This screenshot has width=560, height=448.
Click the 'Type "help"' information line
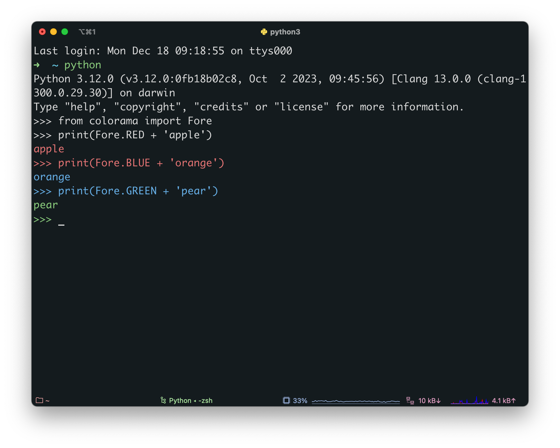click(x=249, y=107)
